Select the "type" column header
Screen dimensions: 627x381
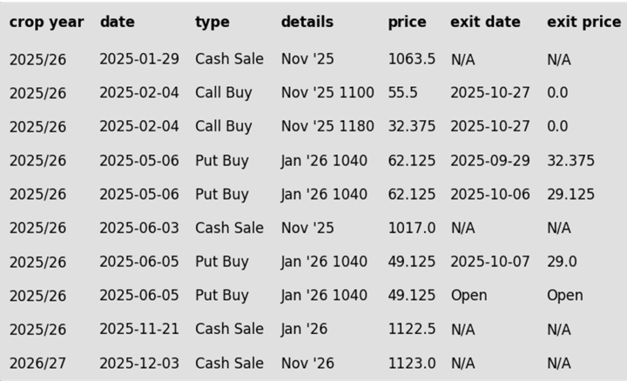tap(212, 22)
